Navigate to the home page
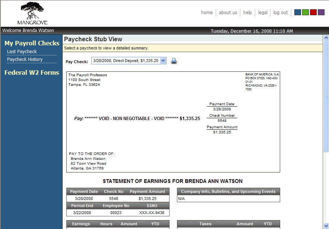The height and width of the screenshot is (229, 329). tap(207, 12)
